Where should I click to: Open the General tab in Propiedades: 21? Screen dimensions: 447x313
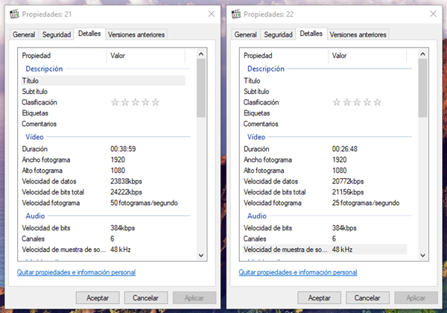(24, 34)
